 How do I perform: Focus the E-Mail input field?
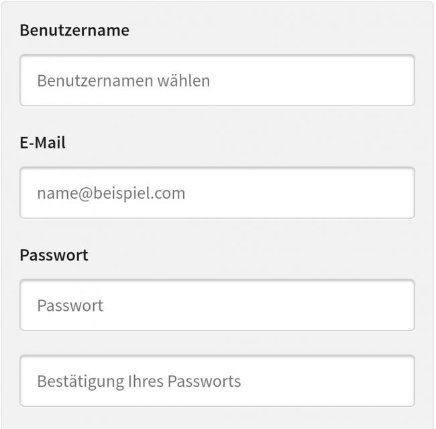[x=217, y=193]
